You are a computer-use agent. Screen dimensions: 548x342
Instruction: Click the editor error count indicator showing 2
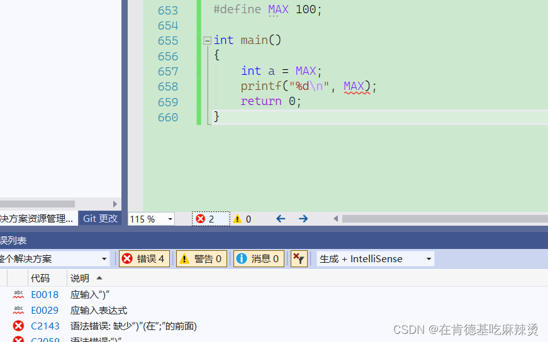(211, 219)
